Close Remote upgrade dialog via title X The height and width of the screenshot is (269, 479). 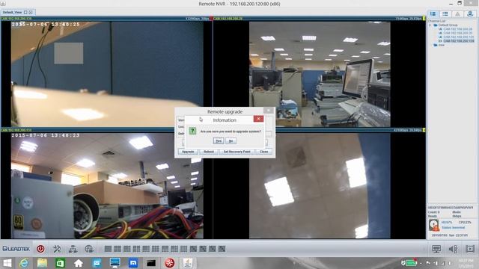point(269,110)
